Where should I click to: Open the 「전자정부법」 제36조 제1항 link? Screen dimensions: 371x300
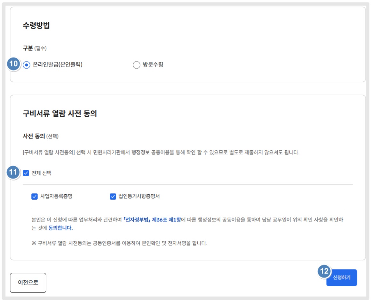pyautogui.click(x=152, y=220)
